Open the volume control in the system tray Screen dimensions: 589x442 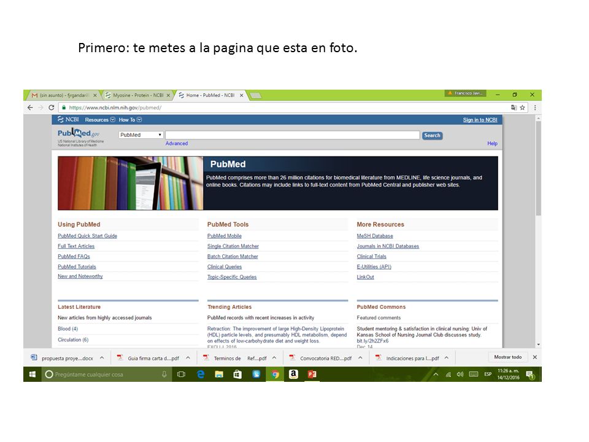point(460,374)
